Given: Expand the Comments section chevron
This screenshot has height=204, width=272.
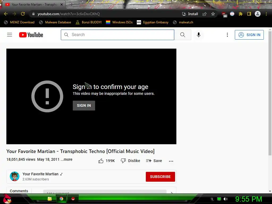Looking at the screenshot, I should [x=172, y=193].
